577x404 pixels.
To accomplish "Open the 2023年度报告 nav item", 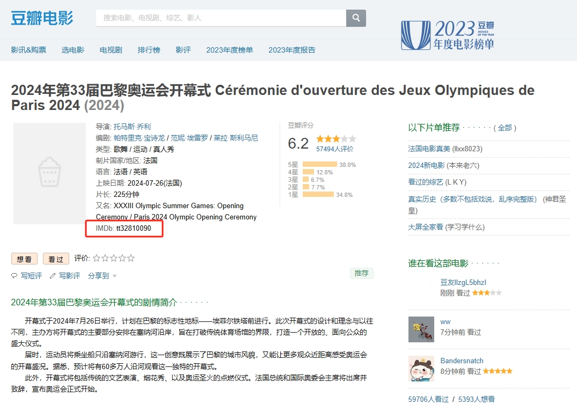I will click(291, 50).
